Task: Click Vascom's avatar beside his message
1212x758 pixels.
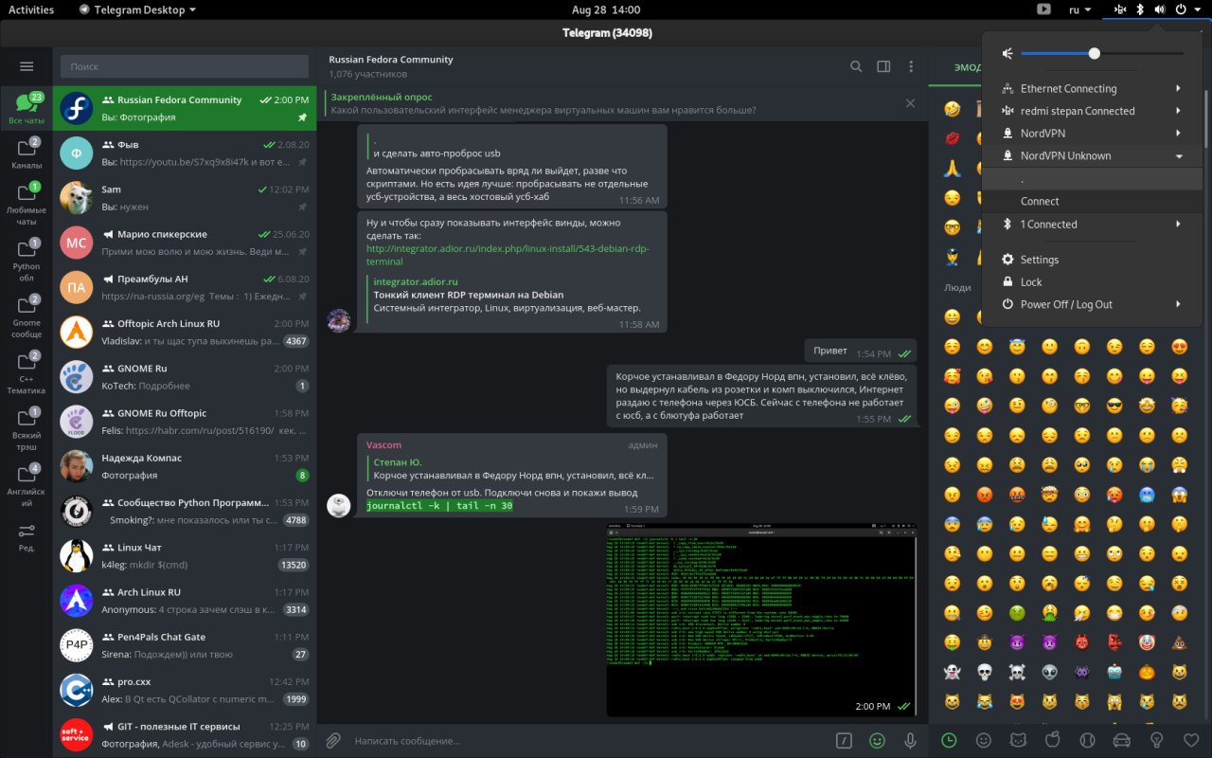Action: (339, 505)
